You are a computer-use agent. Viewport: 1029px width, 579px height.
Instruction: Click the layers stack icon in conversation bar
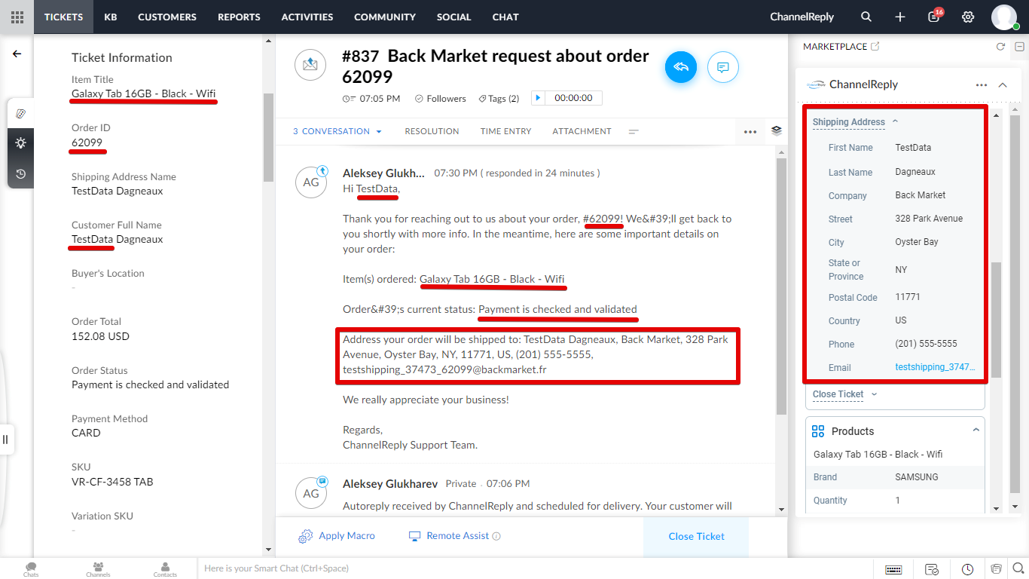[777, 130]
